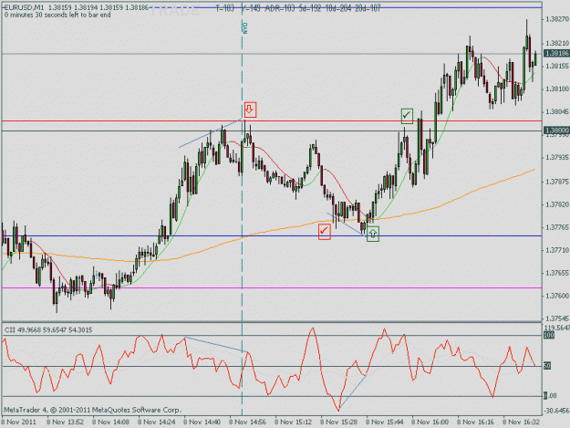Click the red checkmark signal box

point(325,232)
